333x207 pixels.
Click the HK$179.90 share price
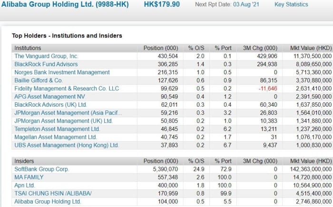(x=162, y=4)
